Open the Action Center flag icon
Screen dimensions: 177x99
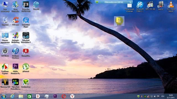[158, 97]
